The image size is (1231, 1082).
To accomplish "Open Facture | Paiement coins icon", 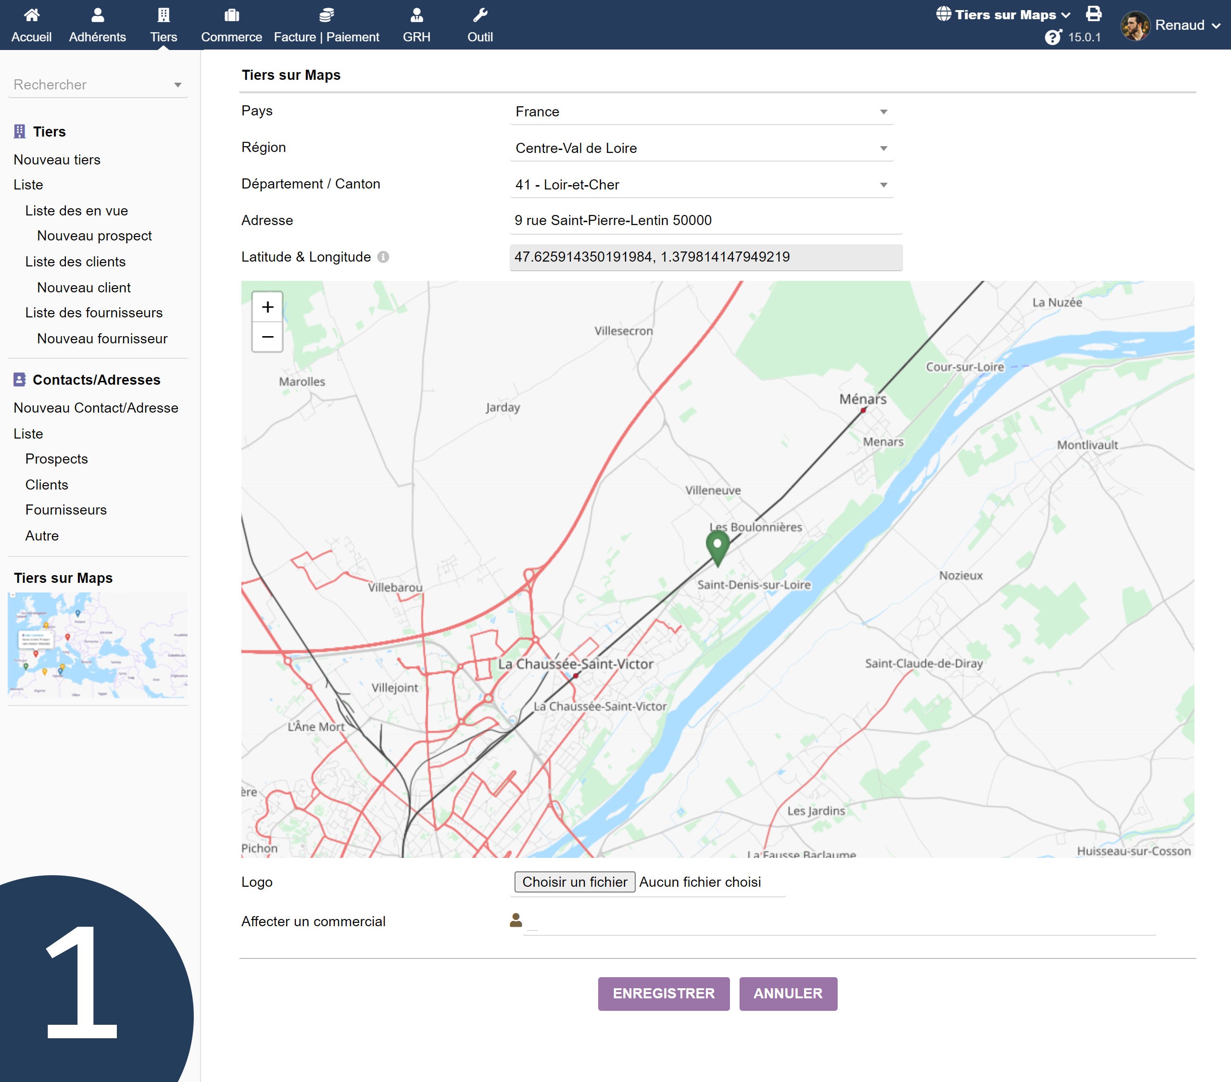I will (x=327, y=15).
